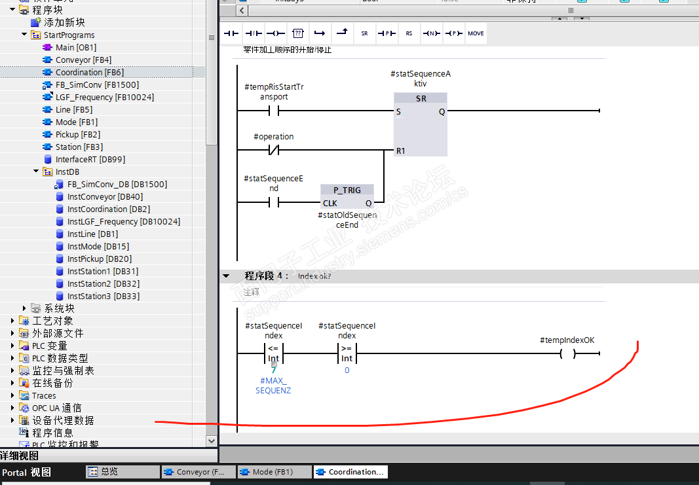Open FB_SimConv_DB [DB1500] data block

pyautogui.click(x=117, y=185)
